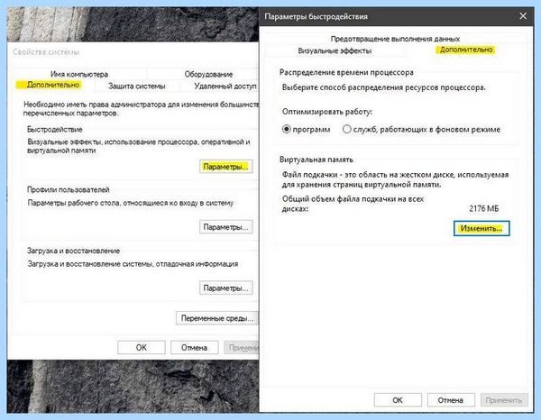Click 'Распределение времени процессора' group label
The image size is (541, 420).
tap(346, 72)
